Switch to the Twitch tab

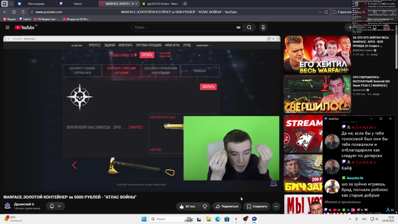tap(78, 4)
